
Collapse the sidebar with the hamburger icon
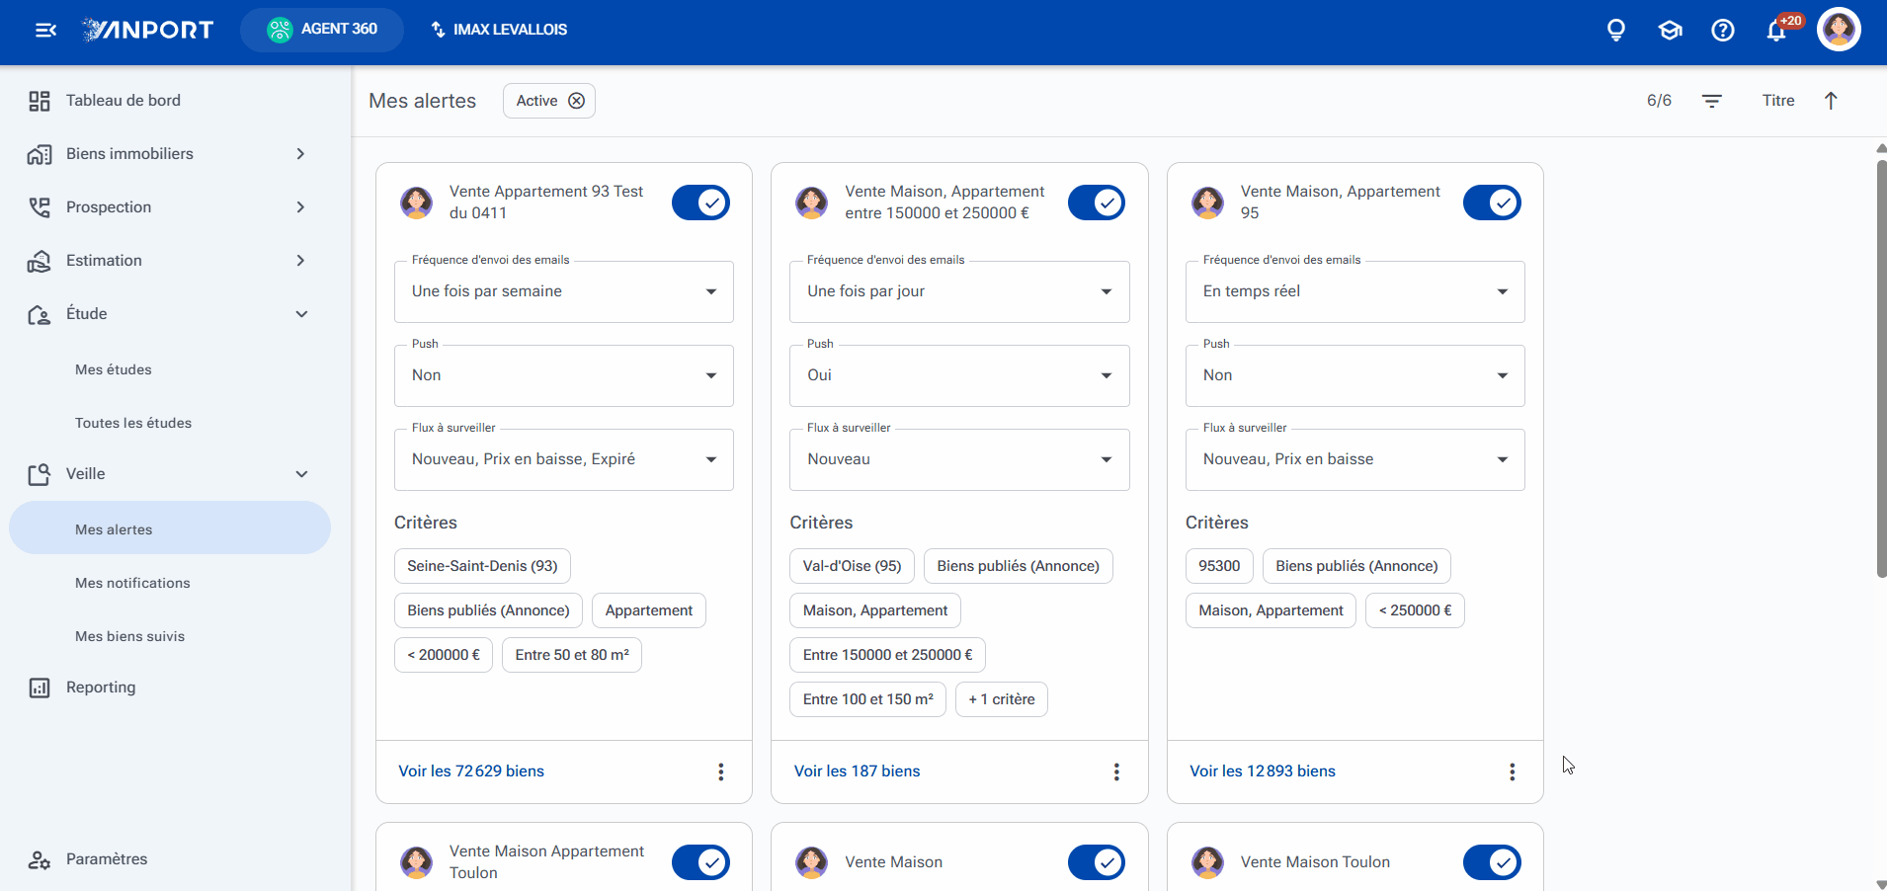[x=45, y=30]
